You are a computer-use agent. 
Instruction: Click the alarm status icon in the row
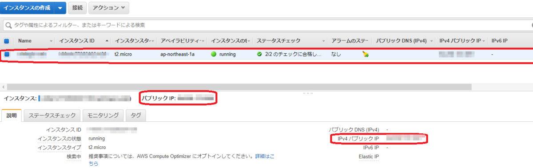[366, 55]
